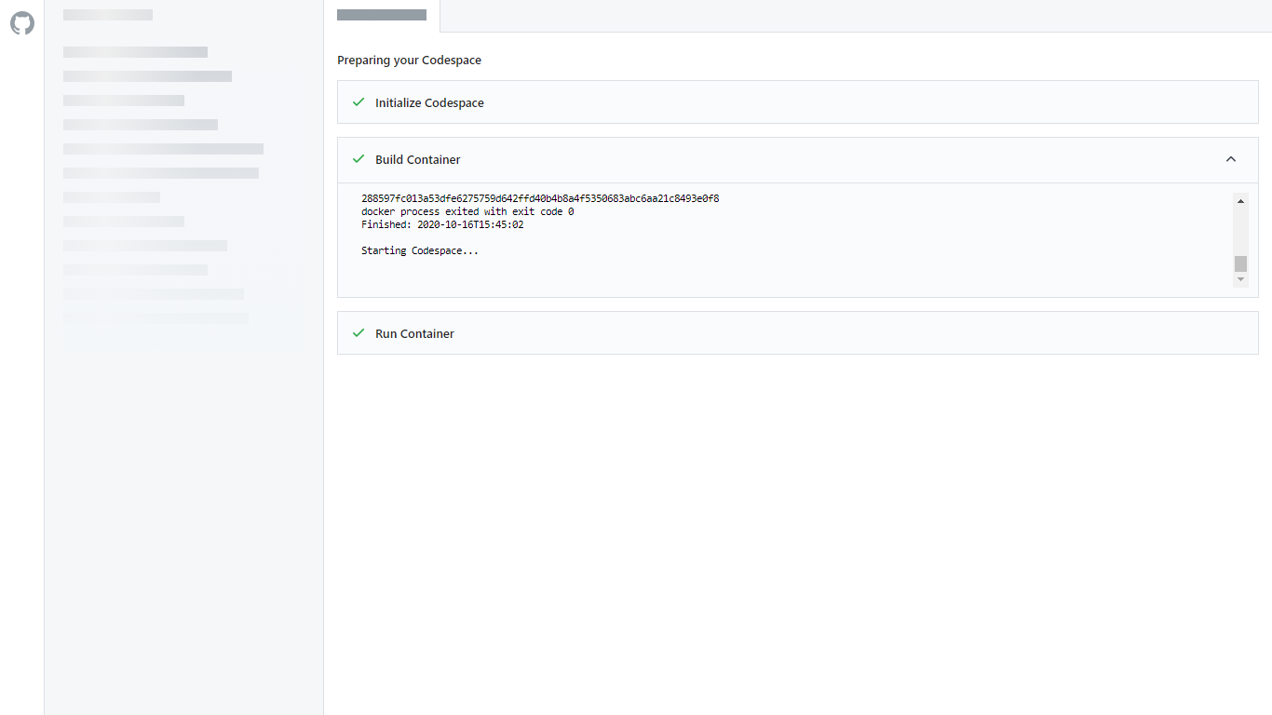This screenshot has height=715, width=1272.
Task: Click 'docker process exited with exit code 0'
Action: 467,211
